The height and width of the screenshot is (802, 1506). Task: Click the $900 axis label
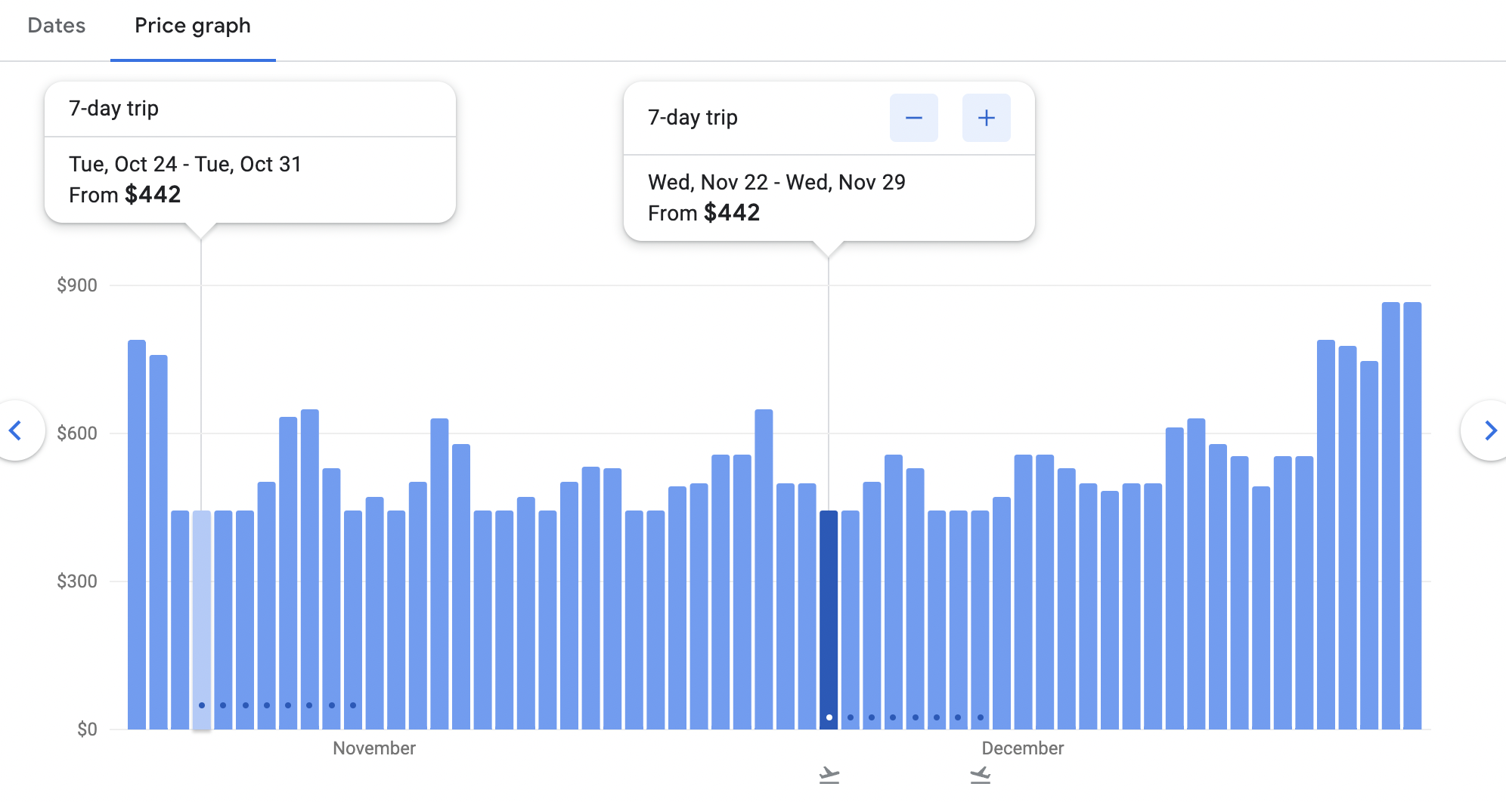click(77, 285)
